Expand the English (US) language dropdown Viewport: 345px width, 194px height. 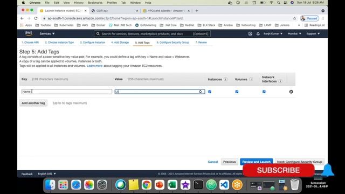click(x=47, y=174)
